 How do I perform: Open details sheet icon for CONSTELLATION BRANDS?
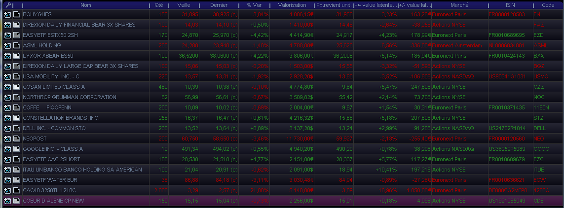17,118
